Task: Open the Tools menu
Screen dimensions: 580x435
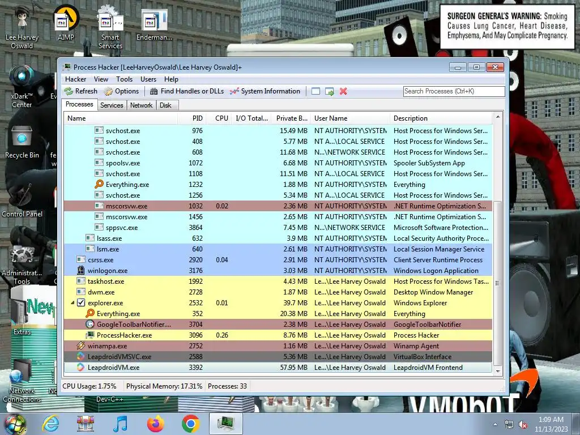Action: tap(124, 79)
